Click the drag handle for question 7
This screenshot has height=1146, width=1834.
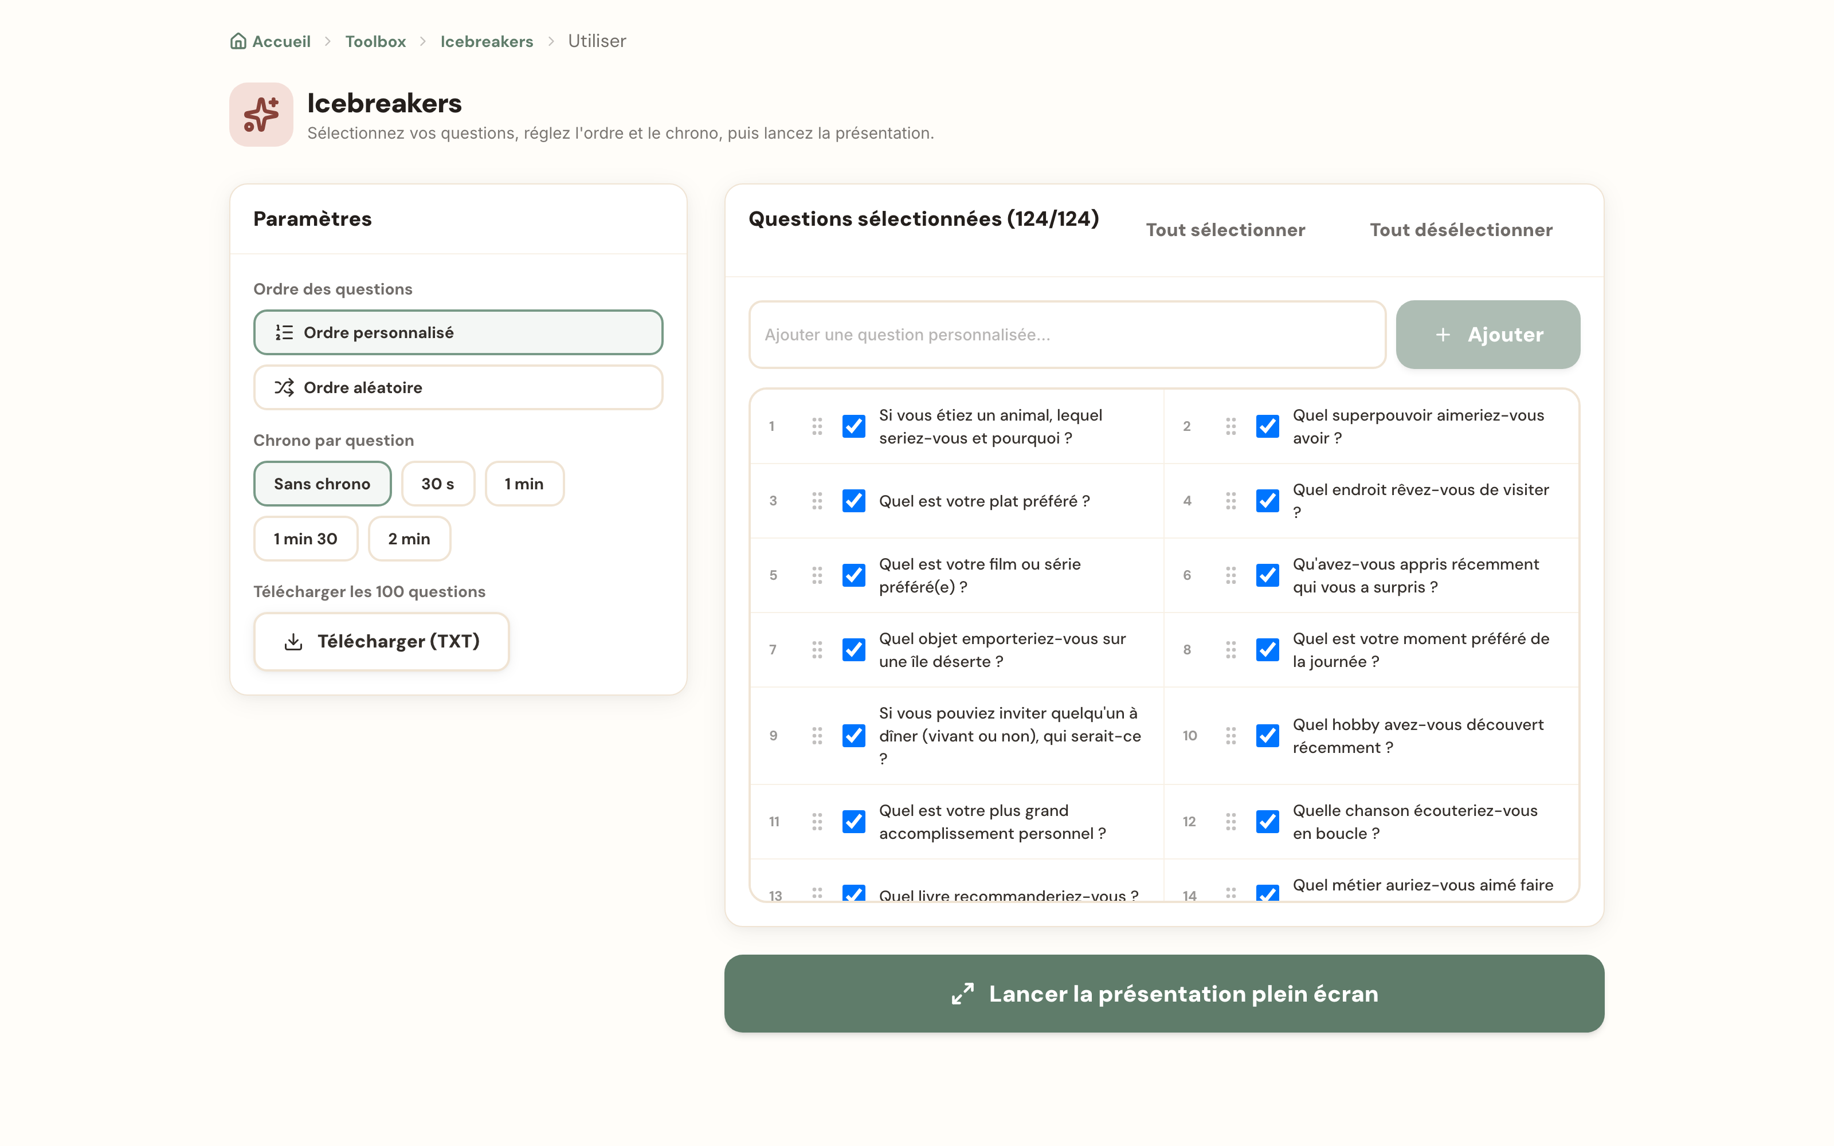pos(817,650)
